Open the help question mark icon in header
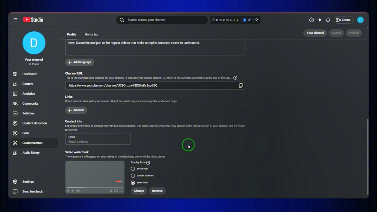 [x=311, y=20]
